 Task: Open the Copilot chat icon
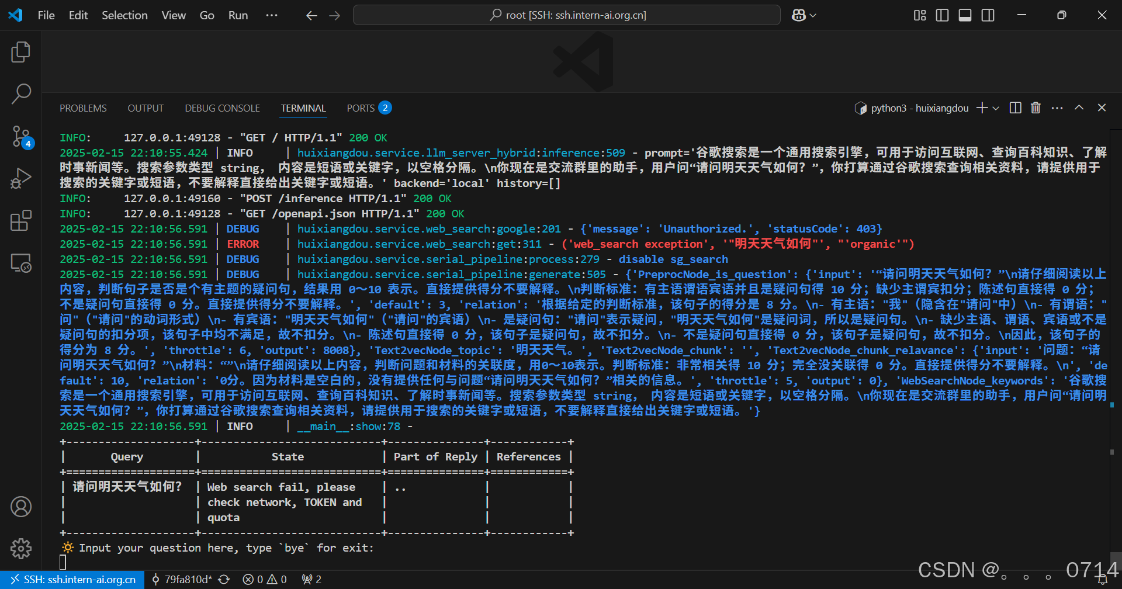click(x=799, y=15)
